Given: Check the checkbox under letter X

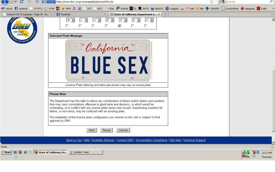Looking at the screenshot, I should pos(146,26).
